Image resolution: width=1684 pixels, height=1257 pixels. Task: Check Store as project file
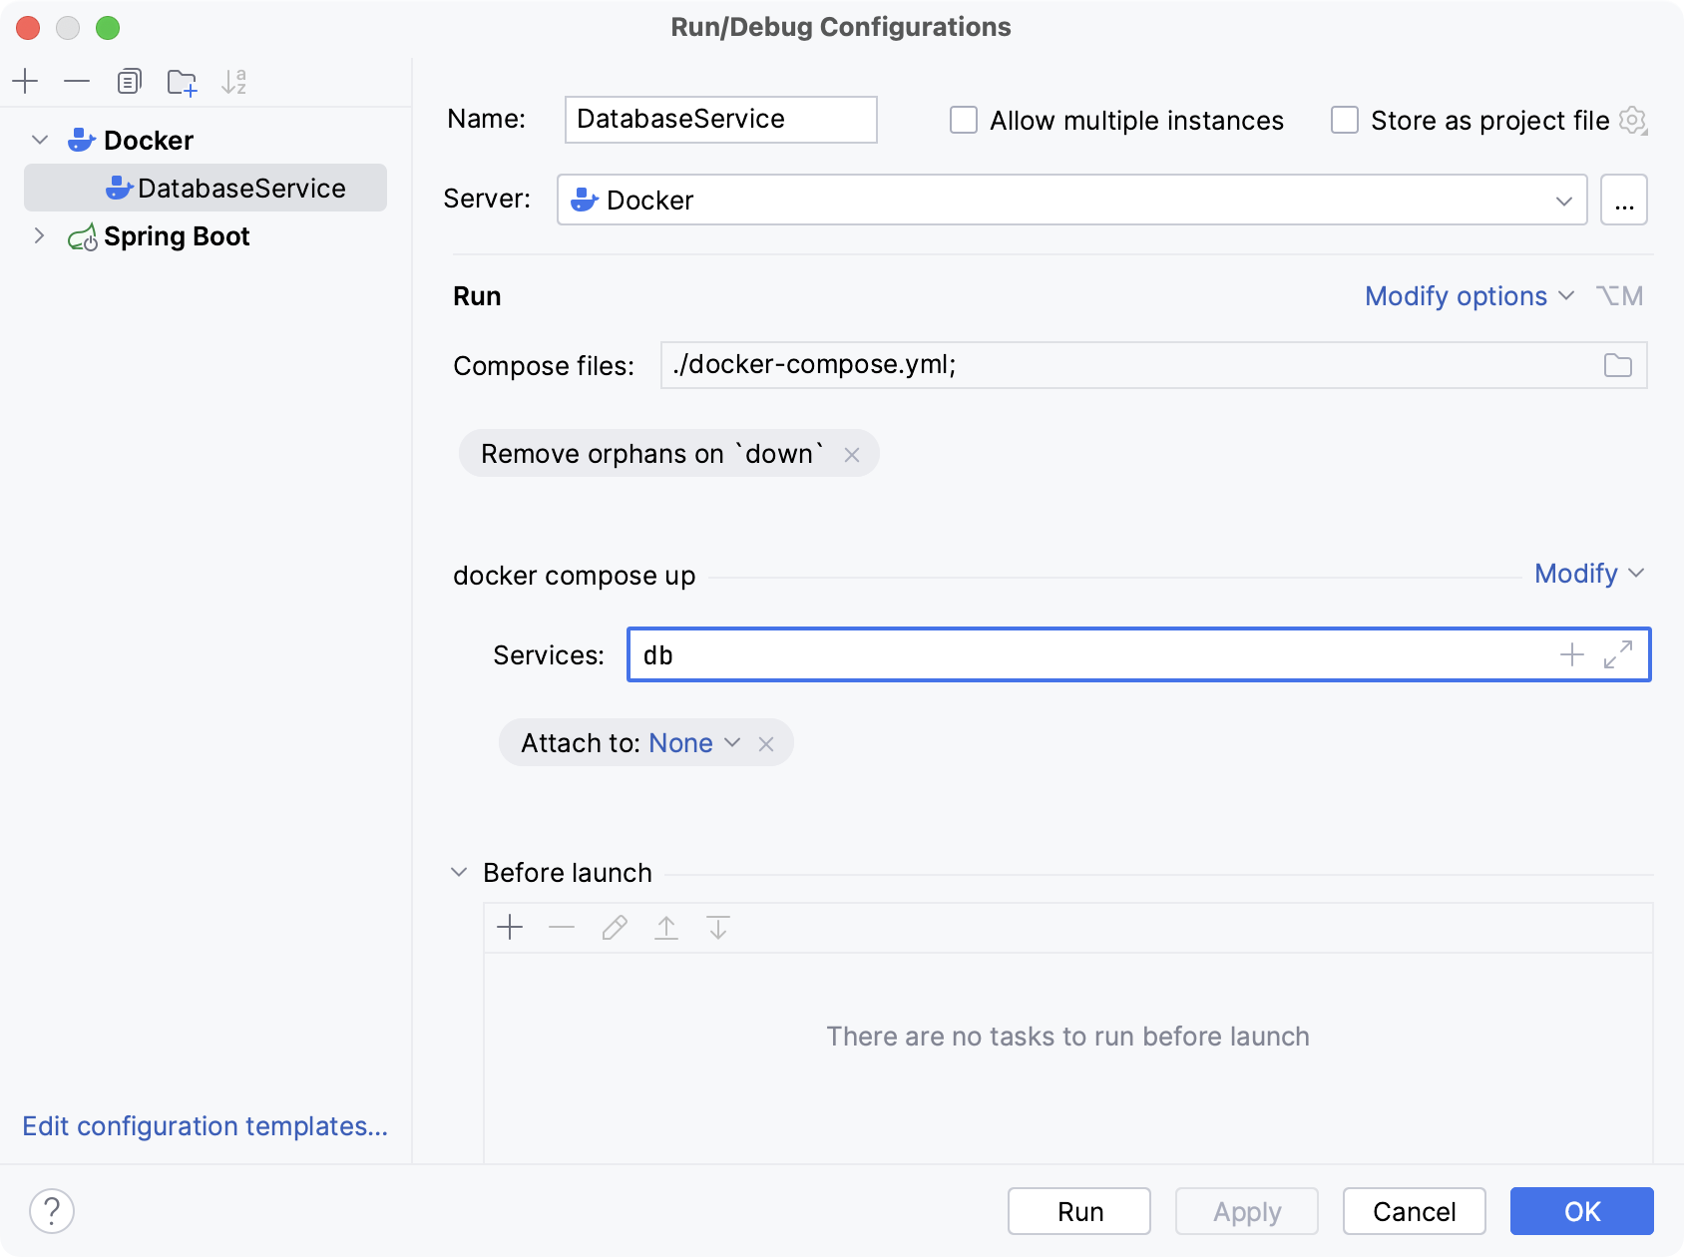[1344, 120]
